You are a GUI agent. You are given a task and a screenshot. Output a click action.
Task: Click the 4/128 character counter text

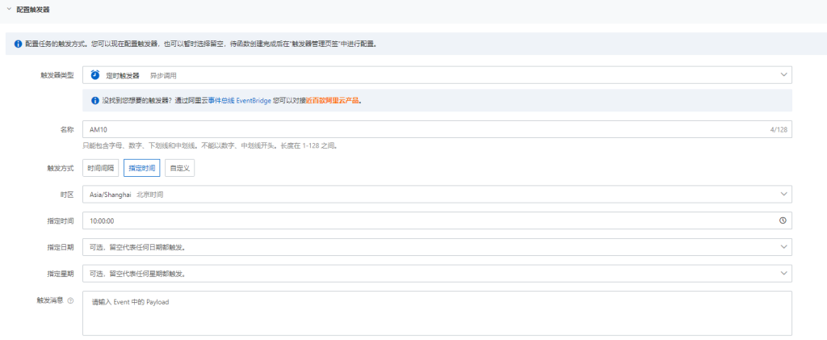click(x=778, y=130)
